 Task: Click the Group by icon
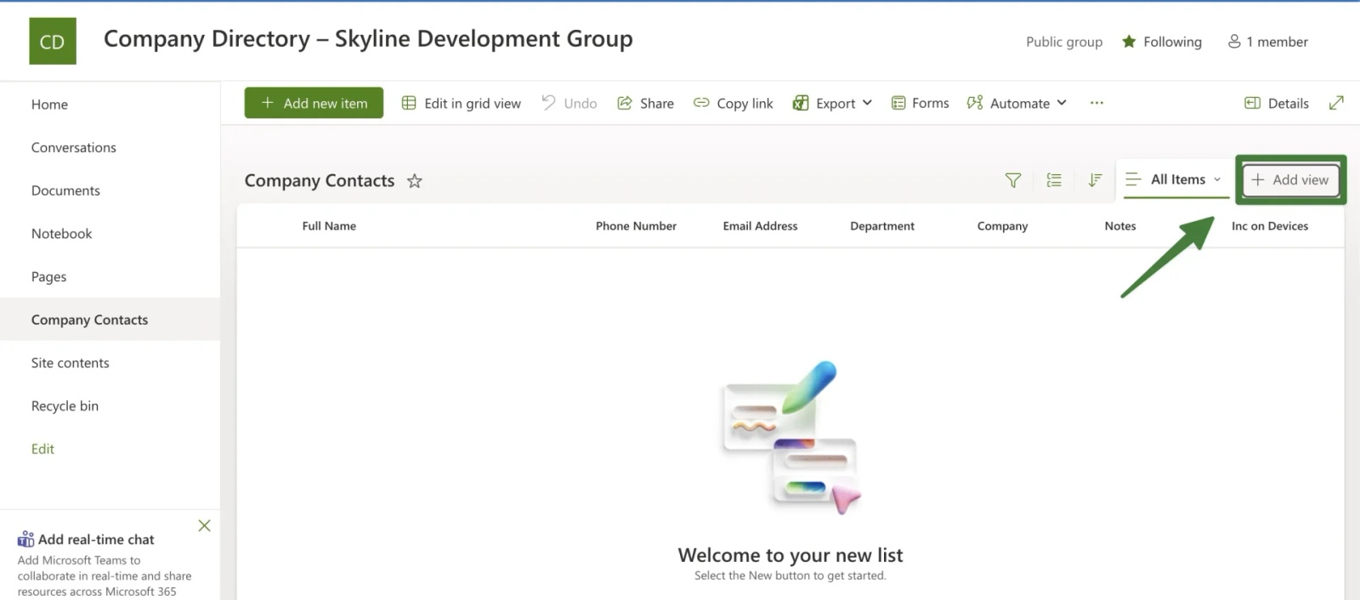coord(1054,180)
